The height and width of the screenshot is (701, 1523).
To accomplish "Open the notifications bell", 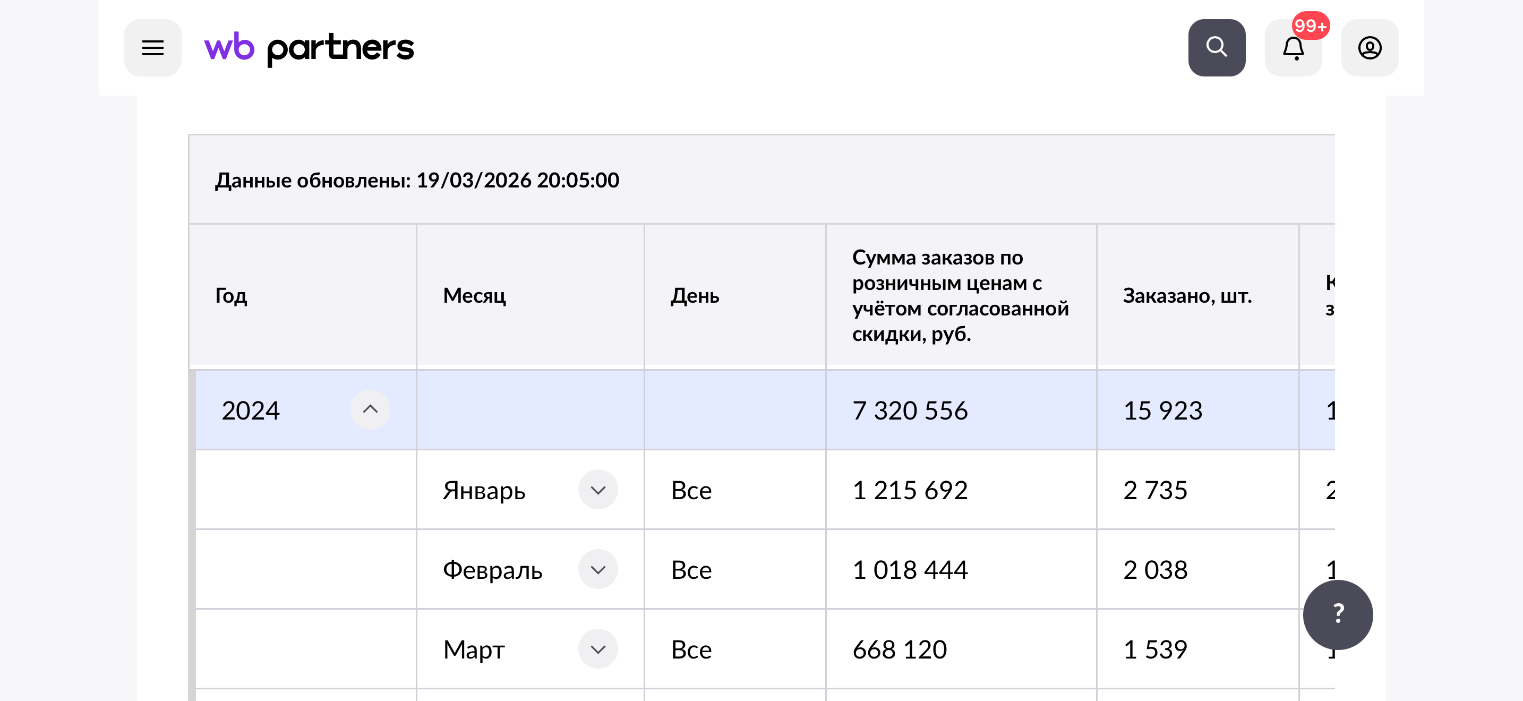I will 1293,49.
